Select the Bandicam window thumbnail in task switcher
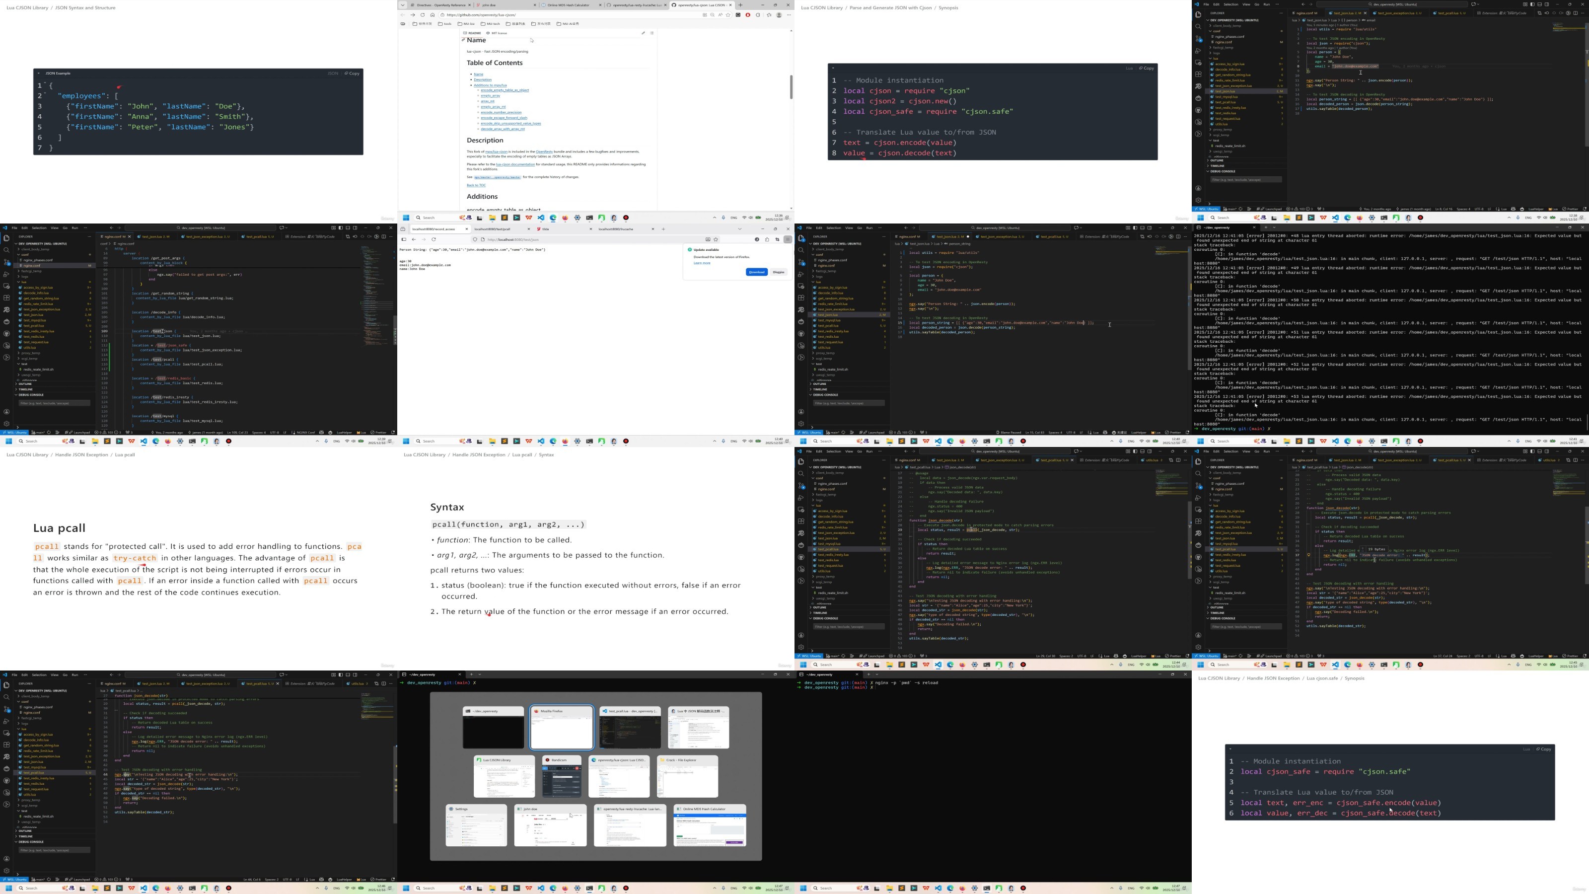Viewport: 1589px width, 894px height. pyautogui.click(x=561, y=777)
